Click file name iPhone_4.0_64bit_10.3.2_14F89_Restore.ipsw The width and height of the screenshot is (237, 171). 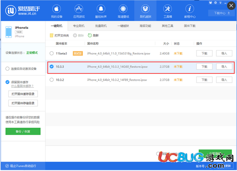[117, 80]
